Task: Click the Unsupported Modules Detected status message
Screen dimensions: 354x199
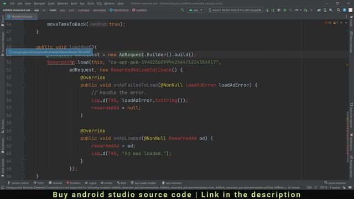Action: coord(153,187)
